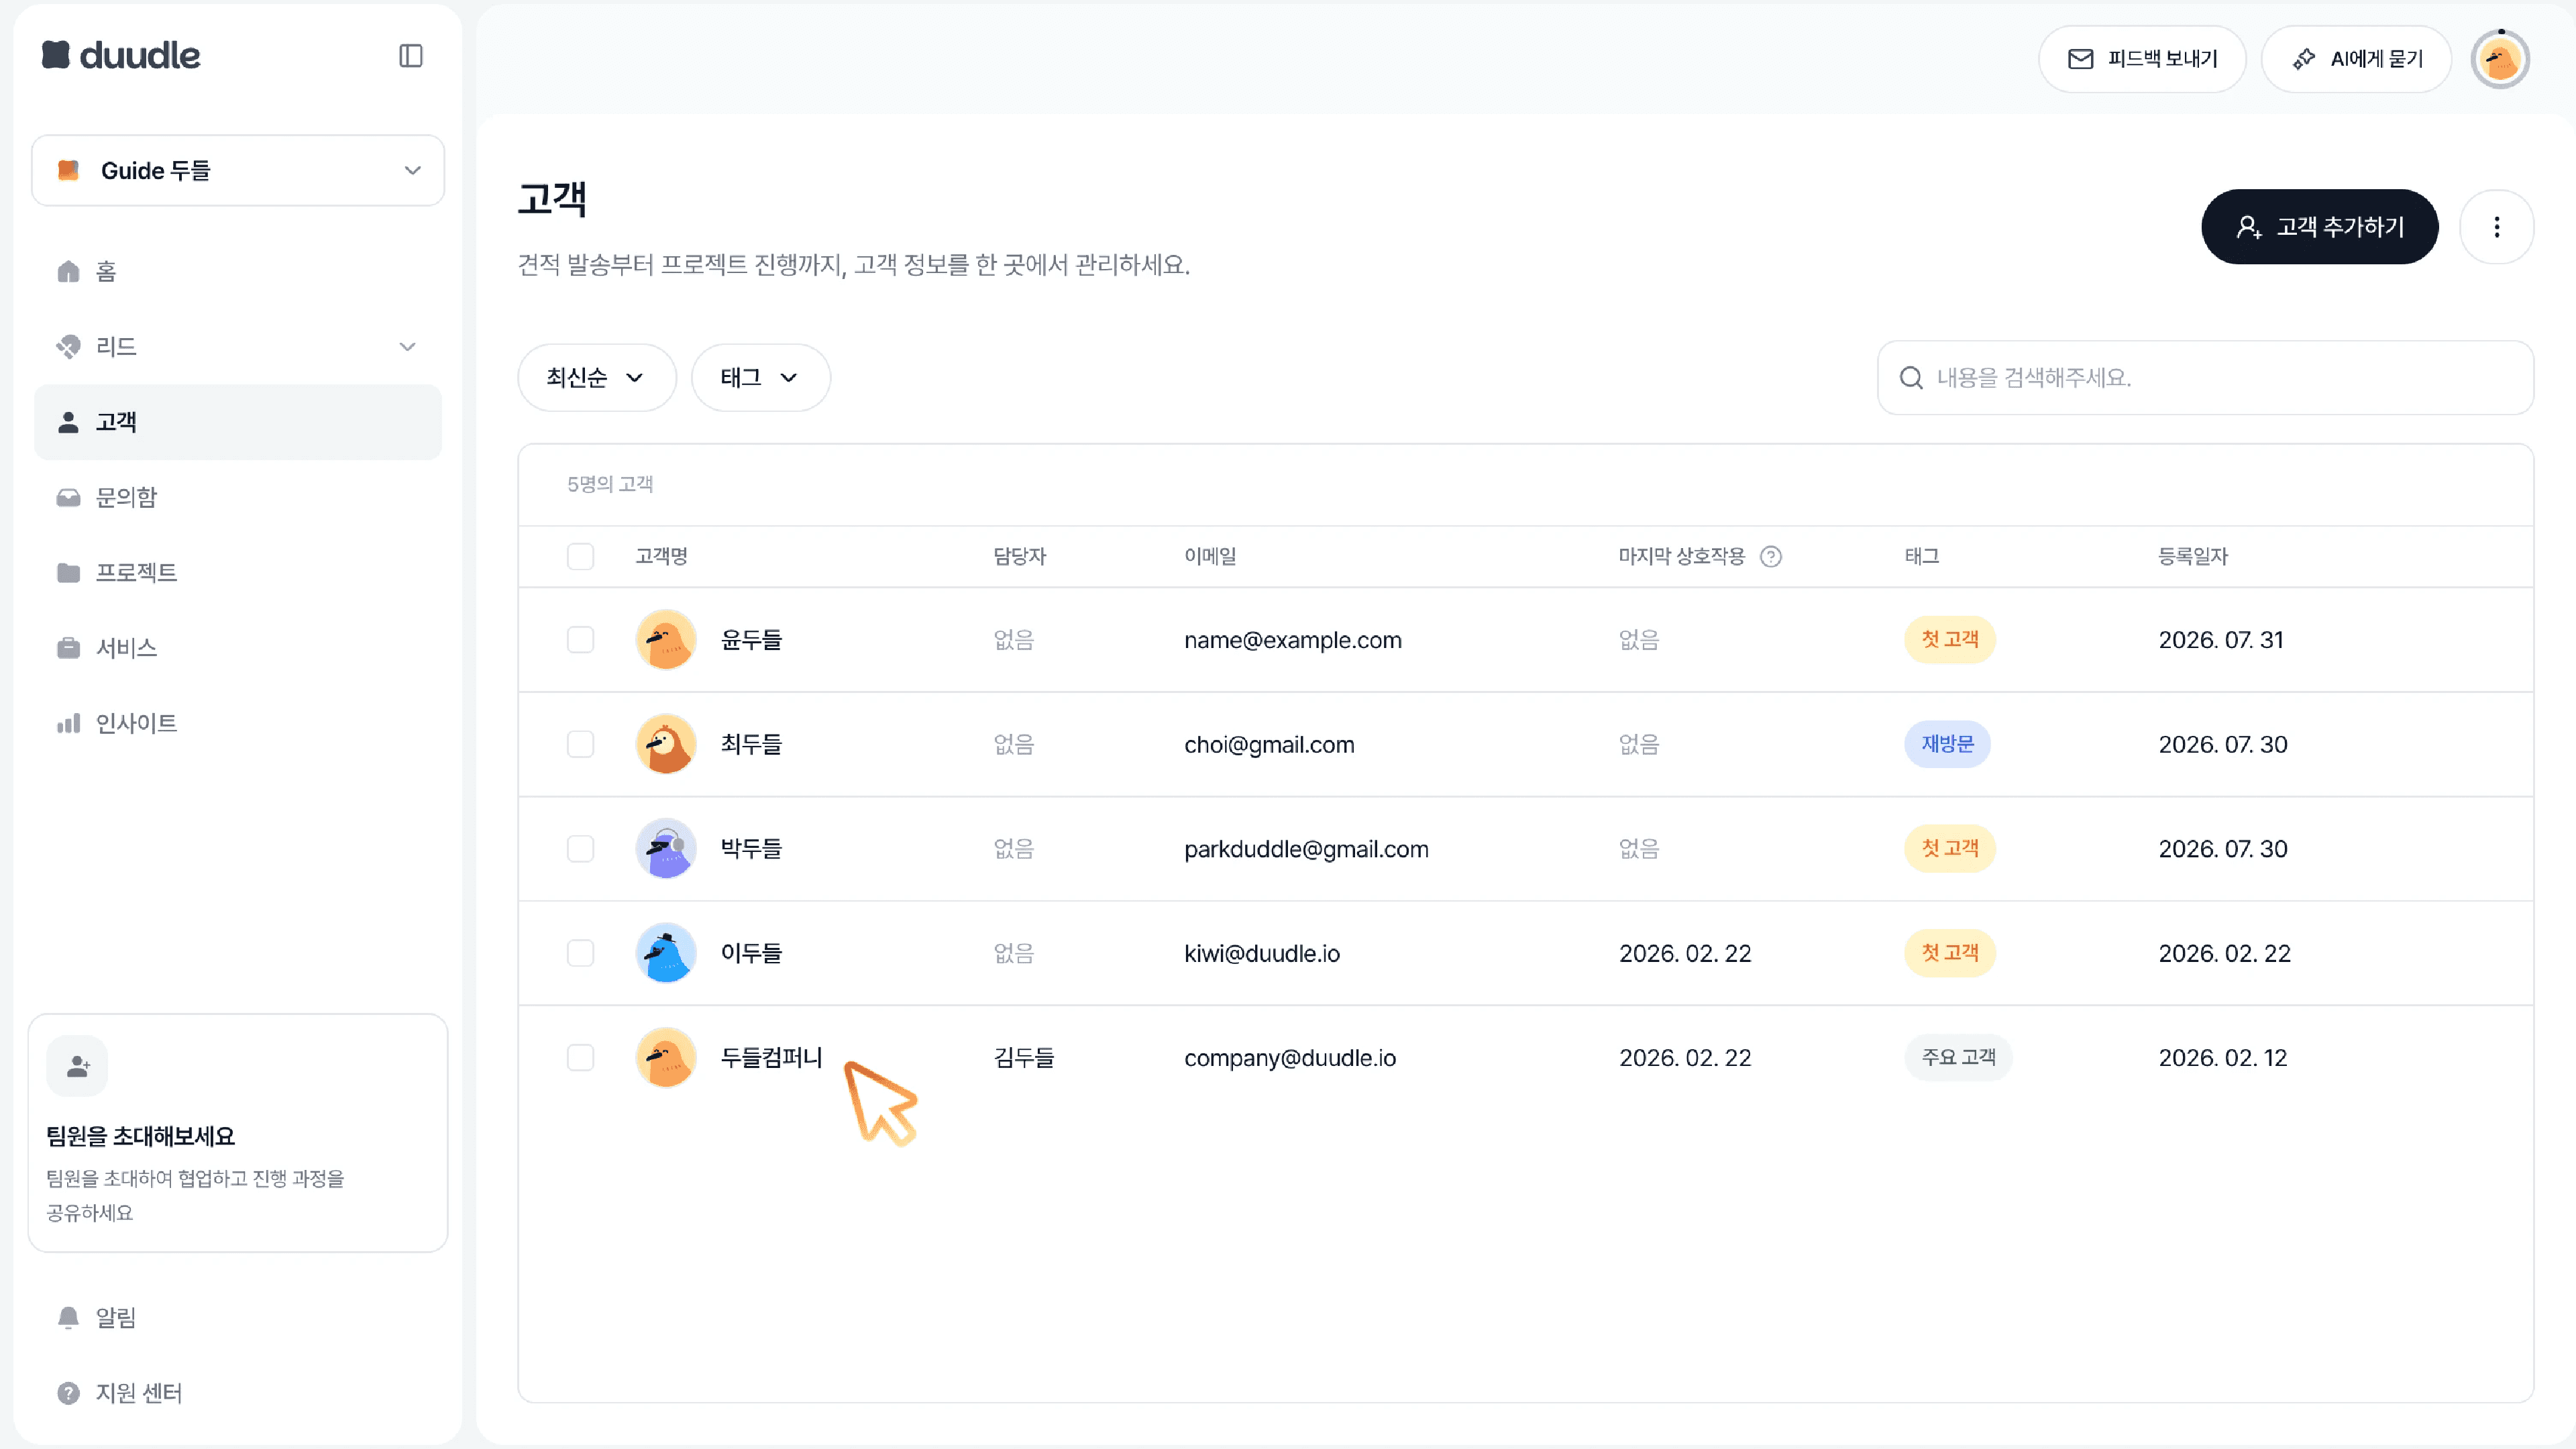Open the 태그 filter dropdown
Viewport: 2576px width, 1449px height.
click(760, 378)
